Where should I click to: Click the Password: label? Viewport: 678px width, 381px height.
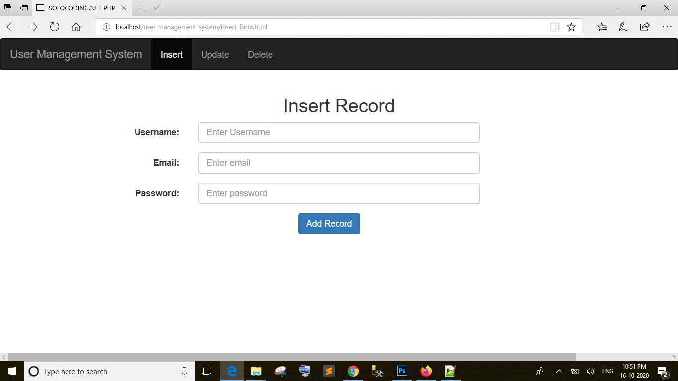click(x=157, y=193)
